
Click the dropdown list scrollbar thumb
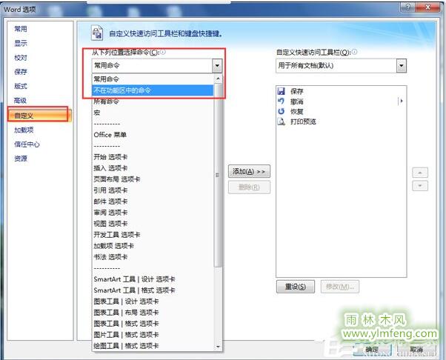click(218, 175)
